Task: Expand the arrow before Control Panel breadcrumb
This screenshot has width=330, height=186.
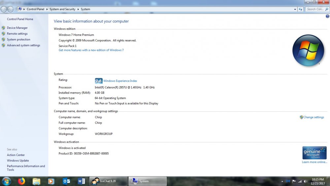Action: (24, 9)
